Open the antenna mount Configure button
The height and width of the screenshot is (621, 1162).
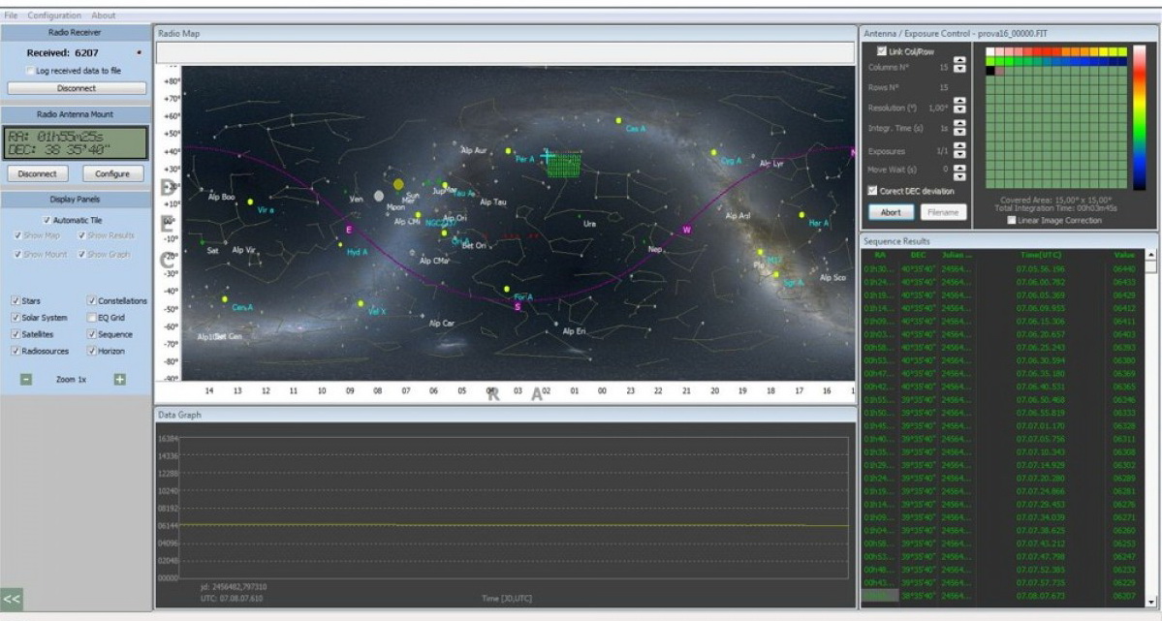click(112, 173)
